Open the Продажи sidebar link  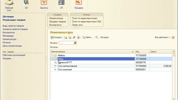(7, 59)
